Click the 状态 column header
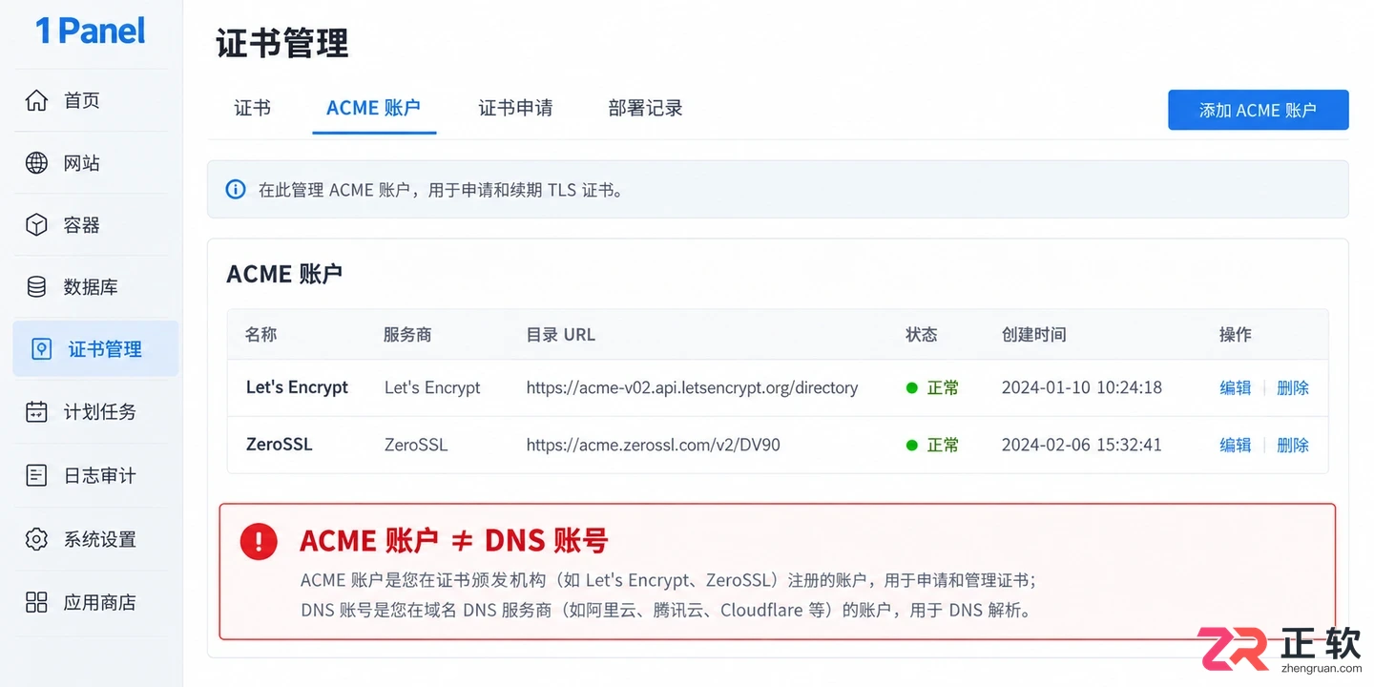The height and width of the screenshot is (687, 1374). (x=922, y=335)
